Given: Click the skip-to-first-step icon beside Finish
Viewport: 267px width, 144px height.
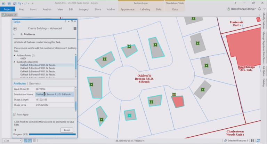Looking at the screenshot, I should 15,130.
